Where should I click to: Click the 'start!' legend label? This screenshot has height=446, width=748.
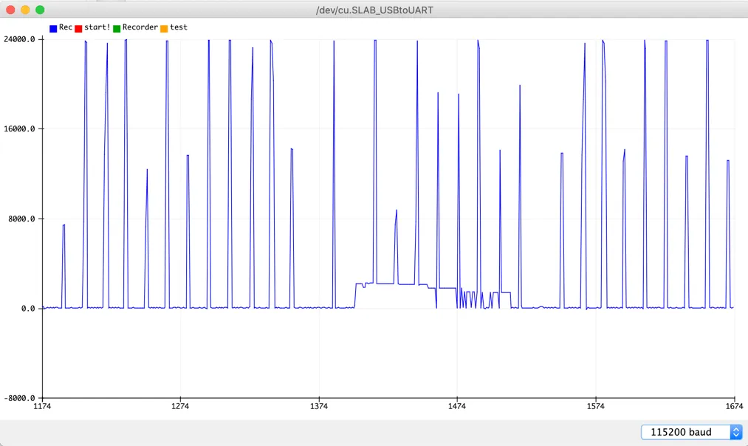click(97, 27)
